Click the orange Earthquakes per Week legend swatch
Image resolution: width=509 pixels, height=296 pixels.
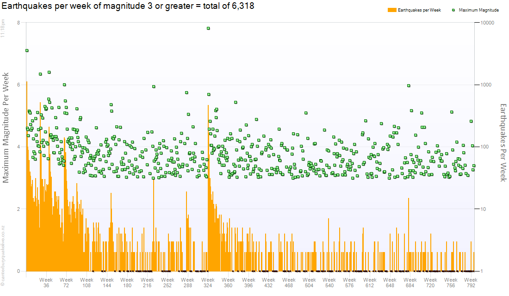392,10
